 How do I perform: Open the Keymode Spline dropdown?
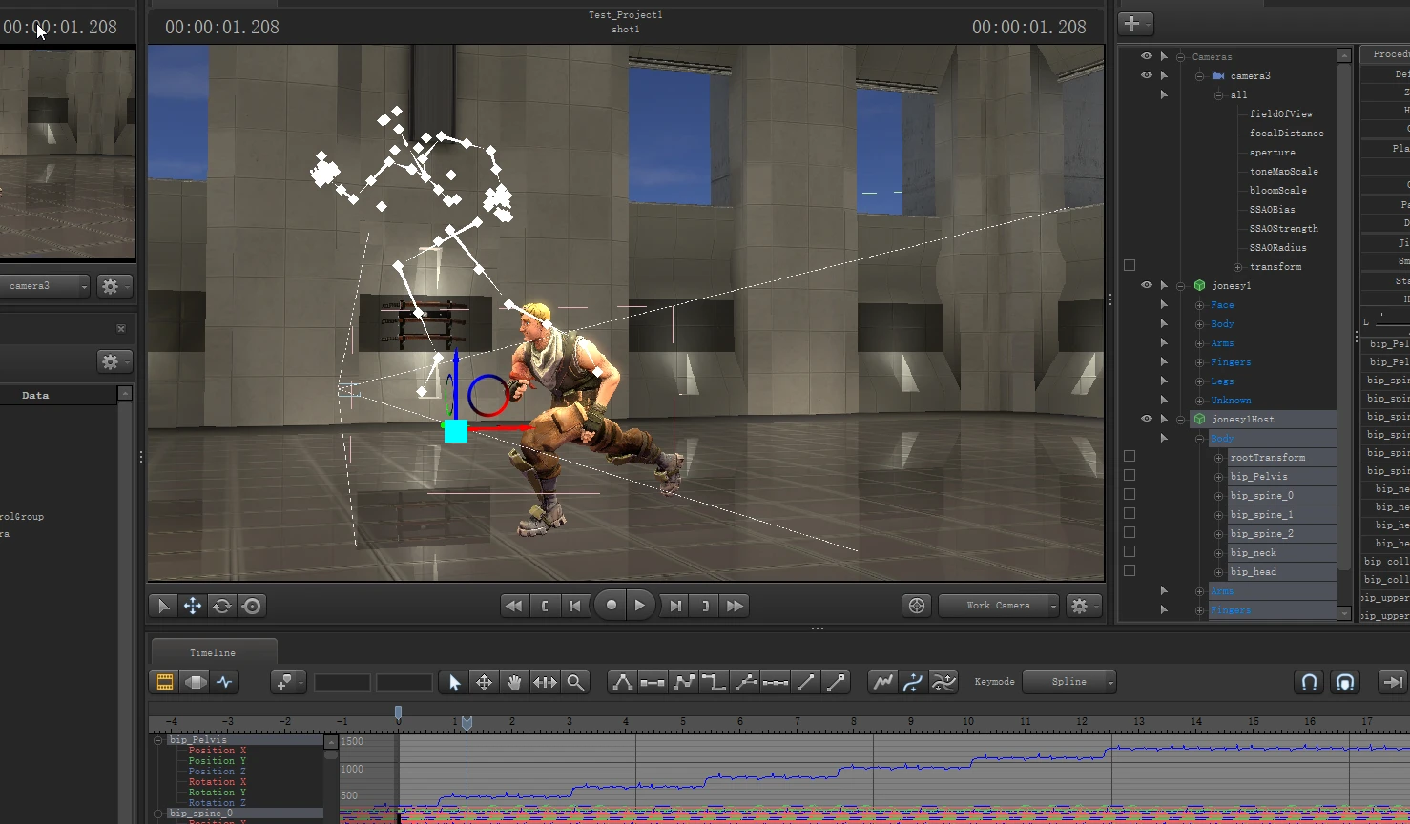click(x=1069, y=682)
